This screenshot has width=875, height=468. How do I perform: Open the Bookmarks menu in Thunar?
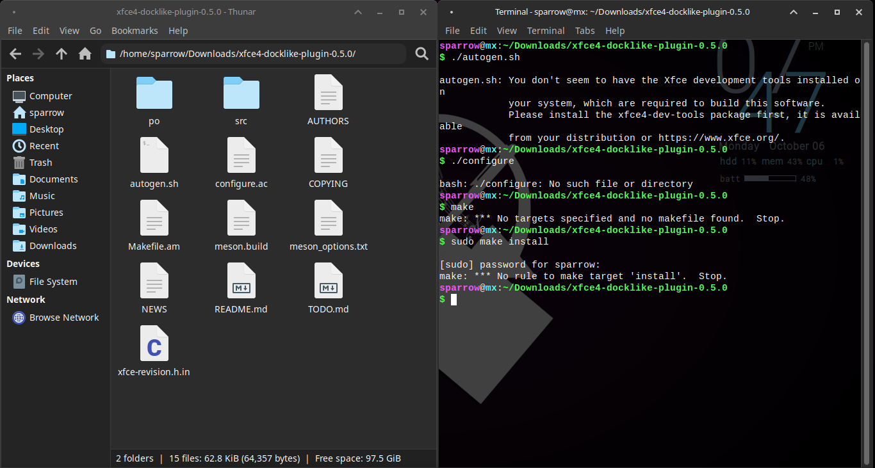tap(135, 31)
